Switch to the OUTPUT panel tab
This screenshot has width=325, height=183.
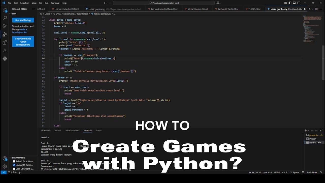tap(57, 130)
